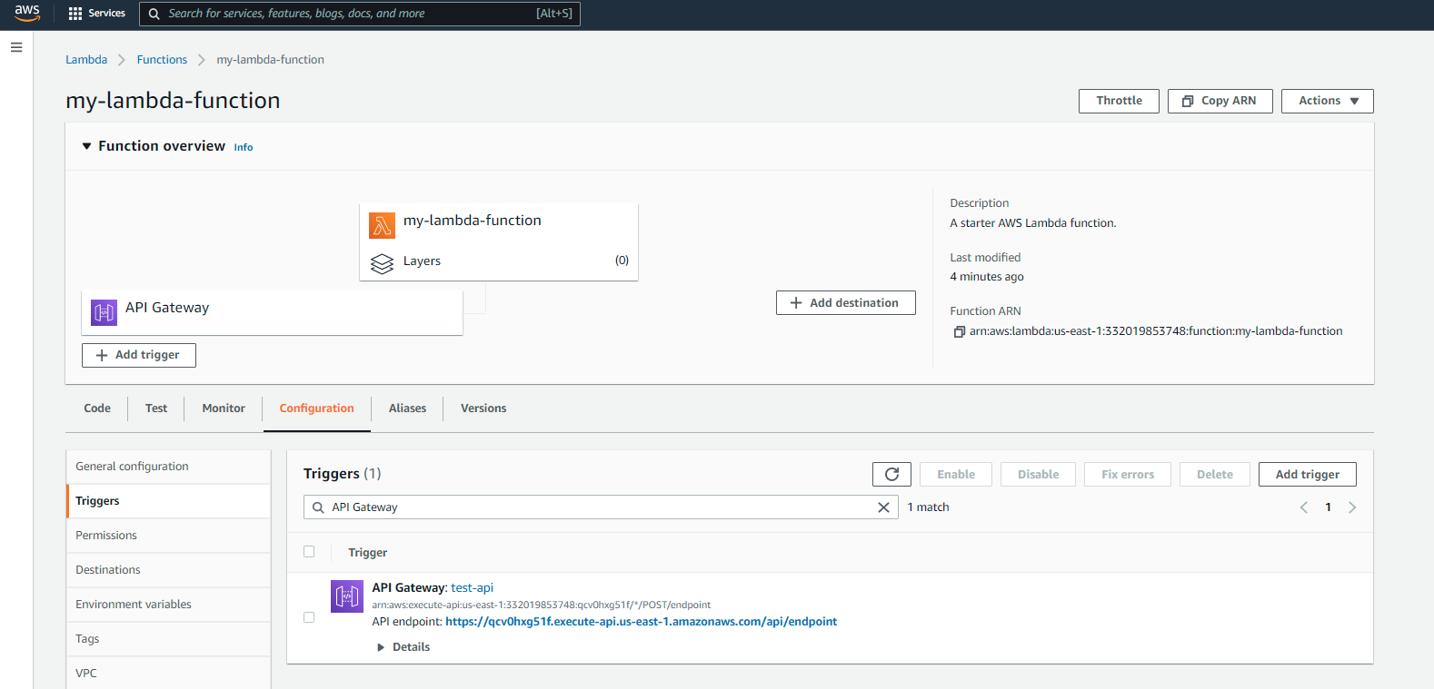Click the copy icon beside Function ARN

[x=959, y=332]
